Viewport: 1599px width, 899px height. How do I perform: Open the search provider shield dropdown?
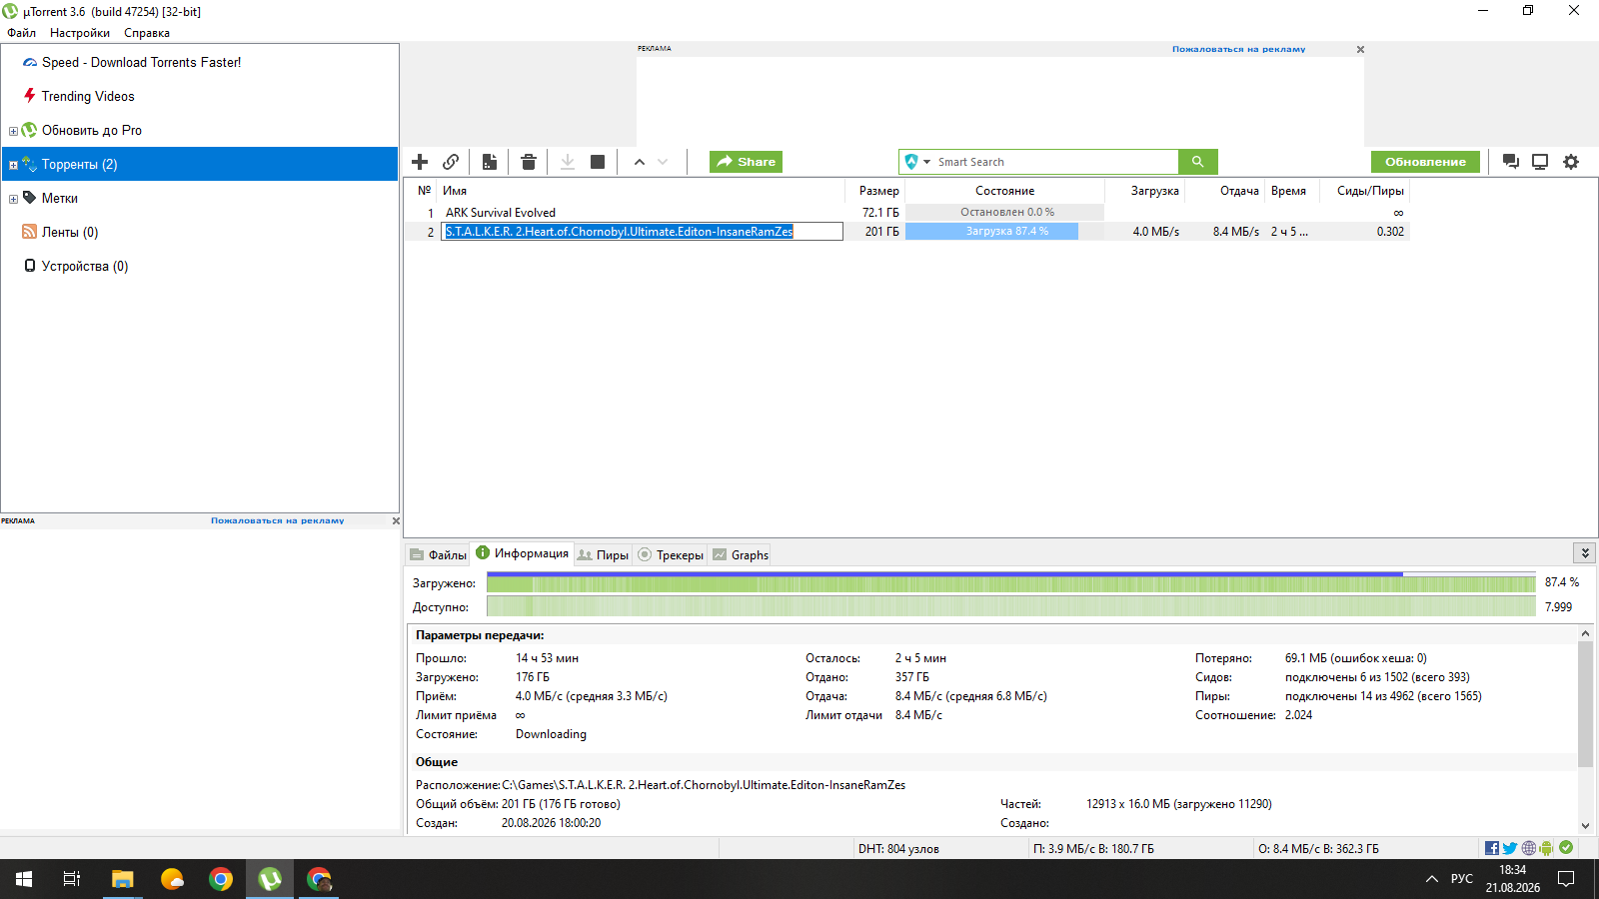916,162
